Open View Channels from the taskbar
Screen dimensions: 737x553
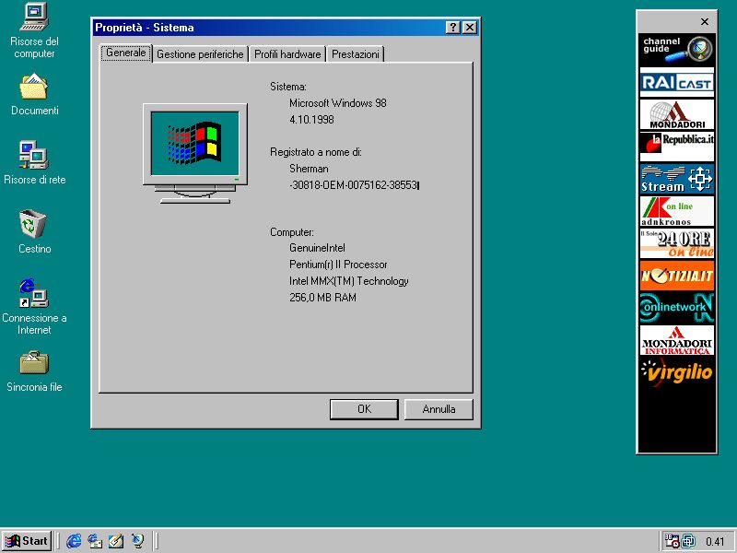point(136,541)
